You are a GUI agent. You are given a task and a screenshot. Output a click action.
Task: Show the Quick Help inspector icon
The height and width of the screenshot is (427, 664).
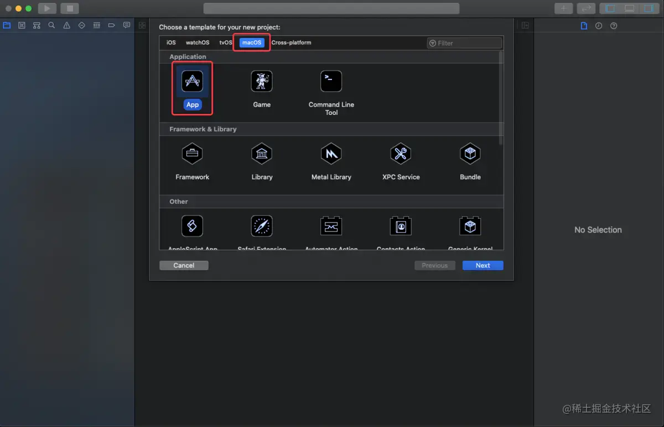tap(614, 26)
